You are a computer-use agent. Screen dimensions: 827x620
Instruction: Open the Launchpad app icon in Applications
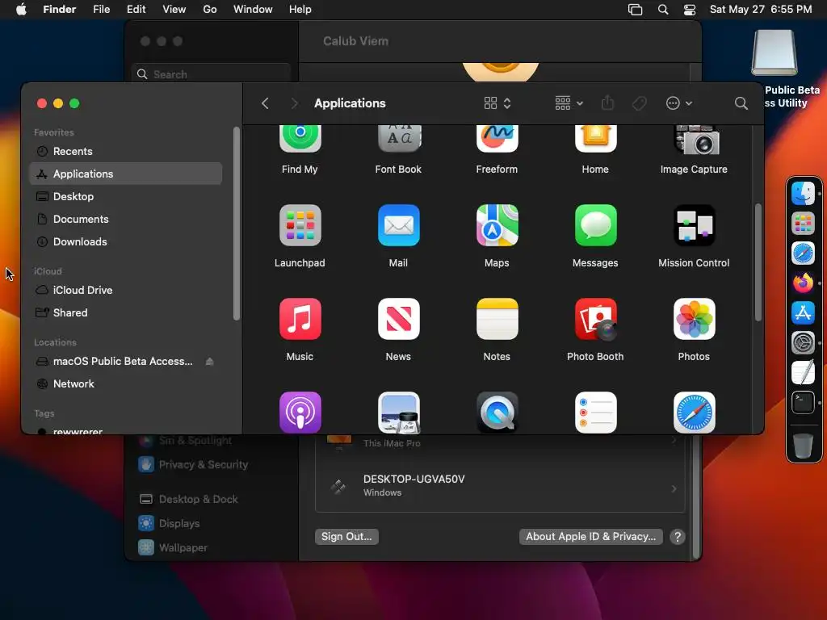[x=300, y=226]
